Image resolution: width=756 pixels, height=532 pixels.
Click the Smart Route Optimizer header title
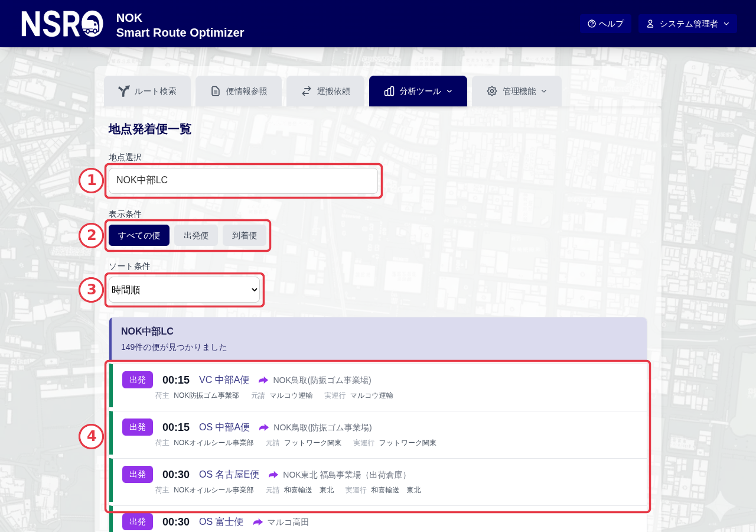[180, 33]
